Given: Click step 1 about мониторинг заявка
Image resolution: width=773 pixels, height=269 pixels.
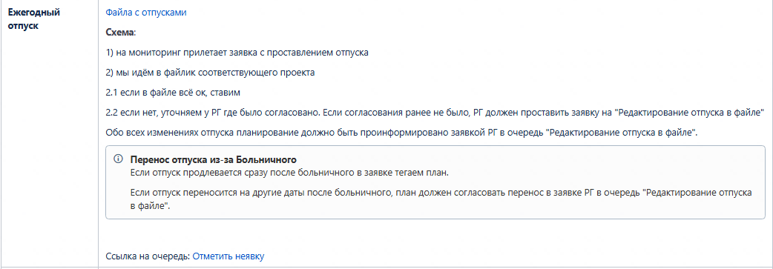Looking at the screenshot, I should [x=237, y=53].
